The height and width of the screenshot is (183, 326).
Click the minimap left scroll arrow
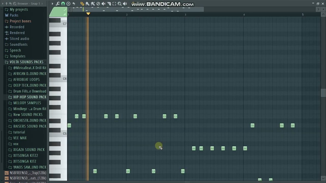pos(70,9)
